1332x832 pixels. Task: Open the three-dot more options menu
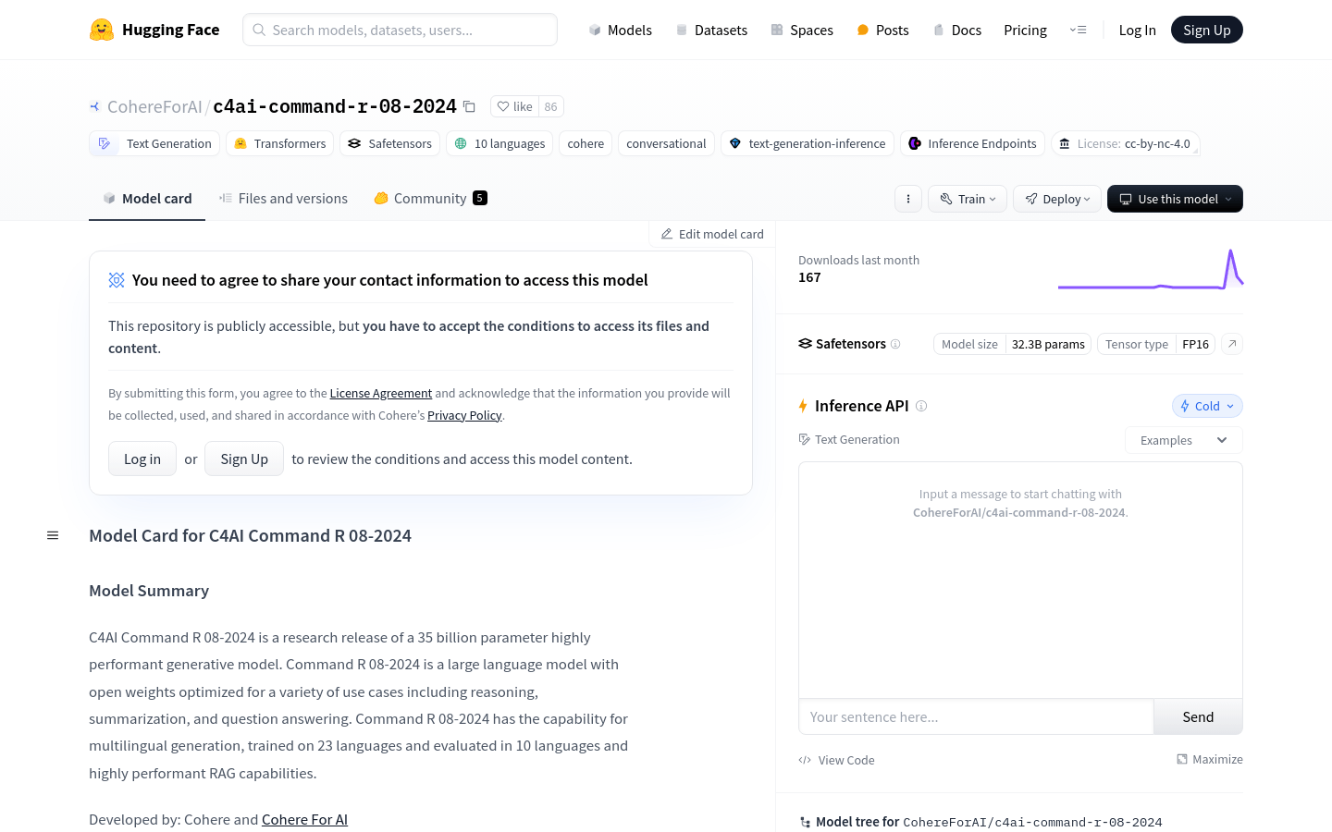[x=908, y=199]
